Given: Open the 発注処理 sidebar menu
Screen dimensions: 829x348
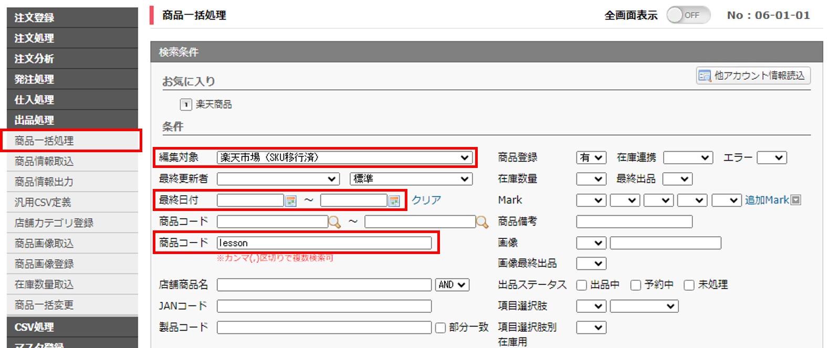Looking at the screenshot, I should (x=72, y=79).
